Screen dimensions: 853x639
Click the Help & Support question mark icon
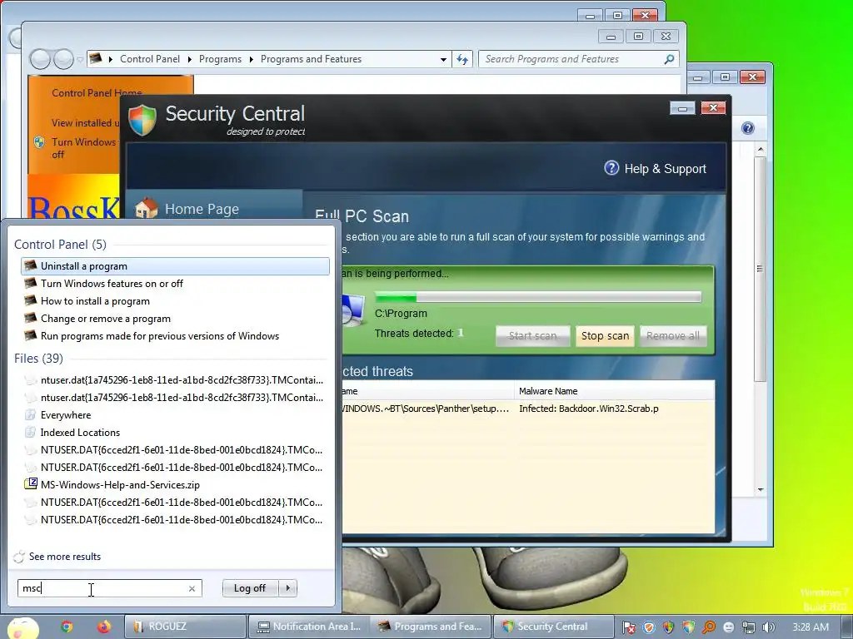[611, 168]
